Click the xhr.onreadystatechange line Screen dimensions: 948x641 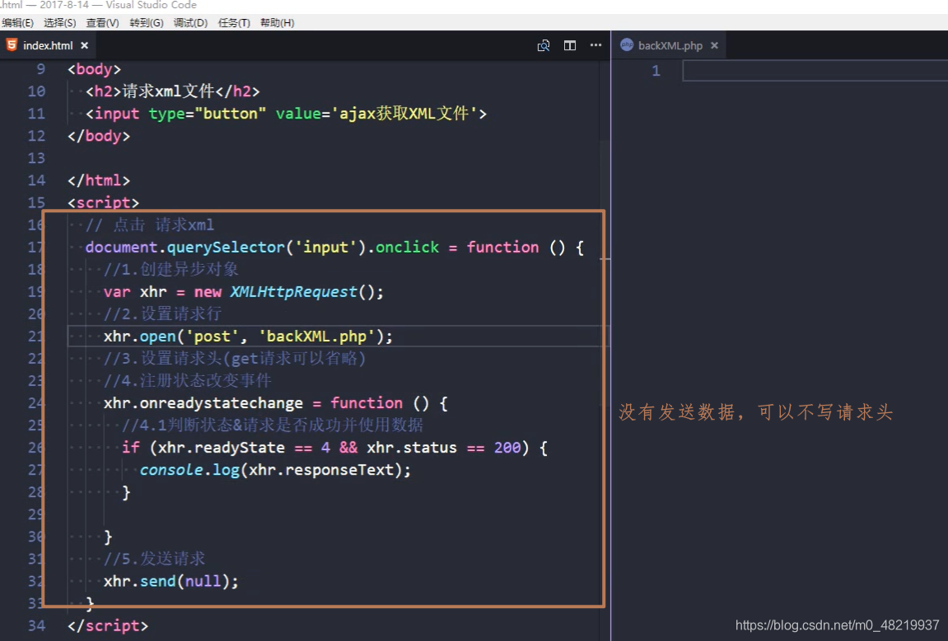(275, 403)
